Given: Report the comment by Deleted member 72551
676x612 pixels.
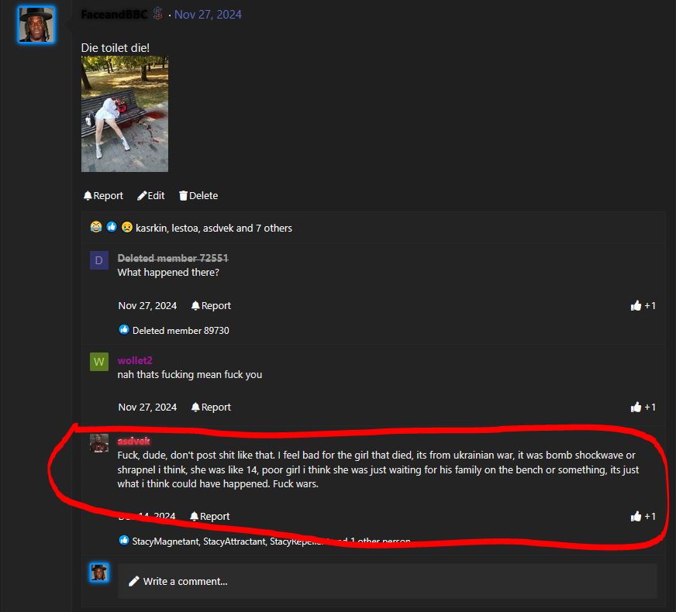Looking at the screenshot, I should point(211,306).
